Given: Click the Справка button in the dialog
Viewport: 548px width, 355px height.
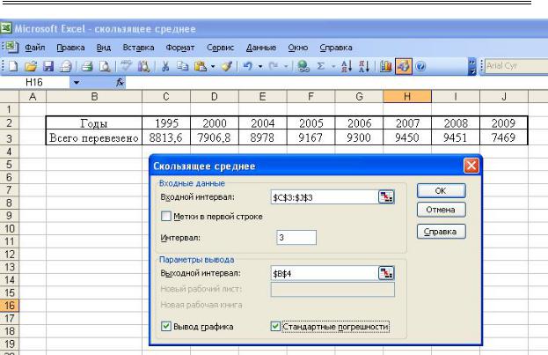Looking at the screenshot, I should [x=441, y=232].
